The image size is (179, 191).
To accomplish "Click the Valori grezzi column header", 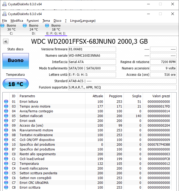I will click(157, 96).
